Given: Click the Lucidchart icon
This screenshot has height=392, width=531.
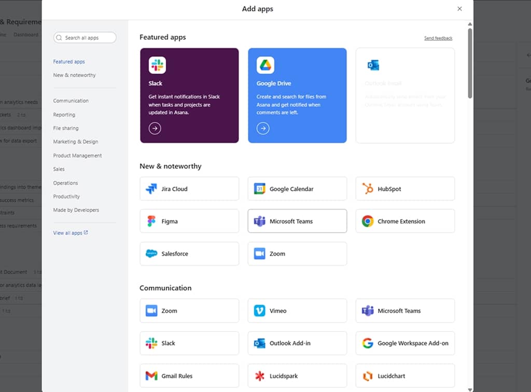Looking at the screenshot, I should pos(368,376).
